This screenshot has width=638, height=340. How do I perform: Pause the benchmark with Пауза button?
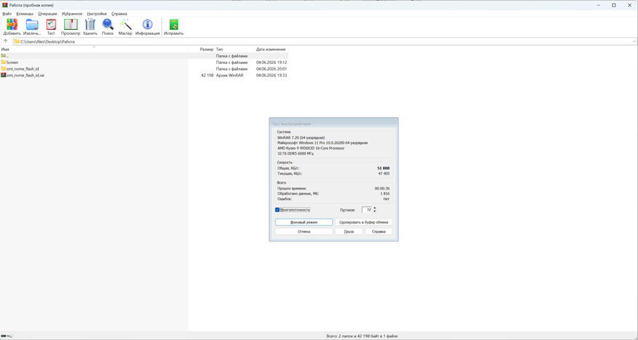[x=349, y=232]
